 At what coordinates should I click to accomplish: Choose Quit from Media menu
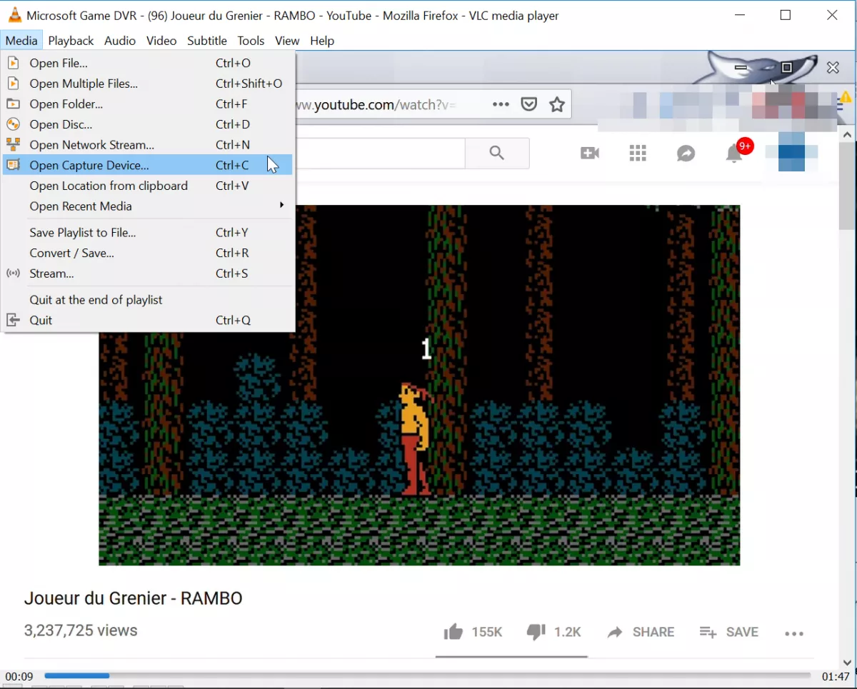coord(148,321)
